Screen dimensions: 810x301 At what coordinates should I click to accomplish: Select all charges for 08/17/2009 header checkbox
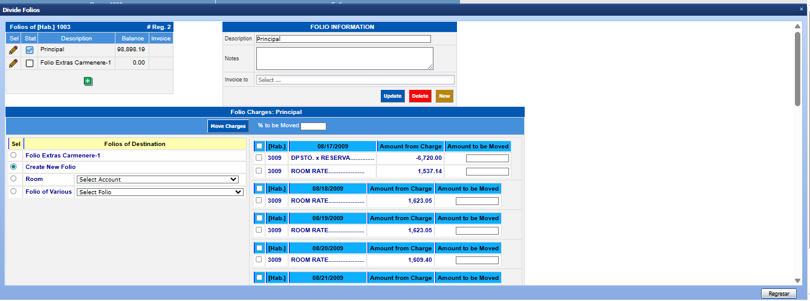pos(259,146)
